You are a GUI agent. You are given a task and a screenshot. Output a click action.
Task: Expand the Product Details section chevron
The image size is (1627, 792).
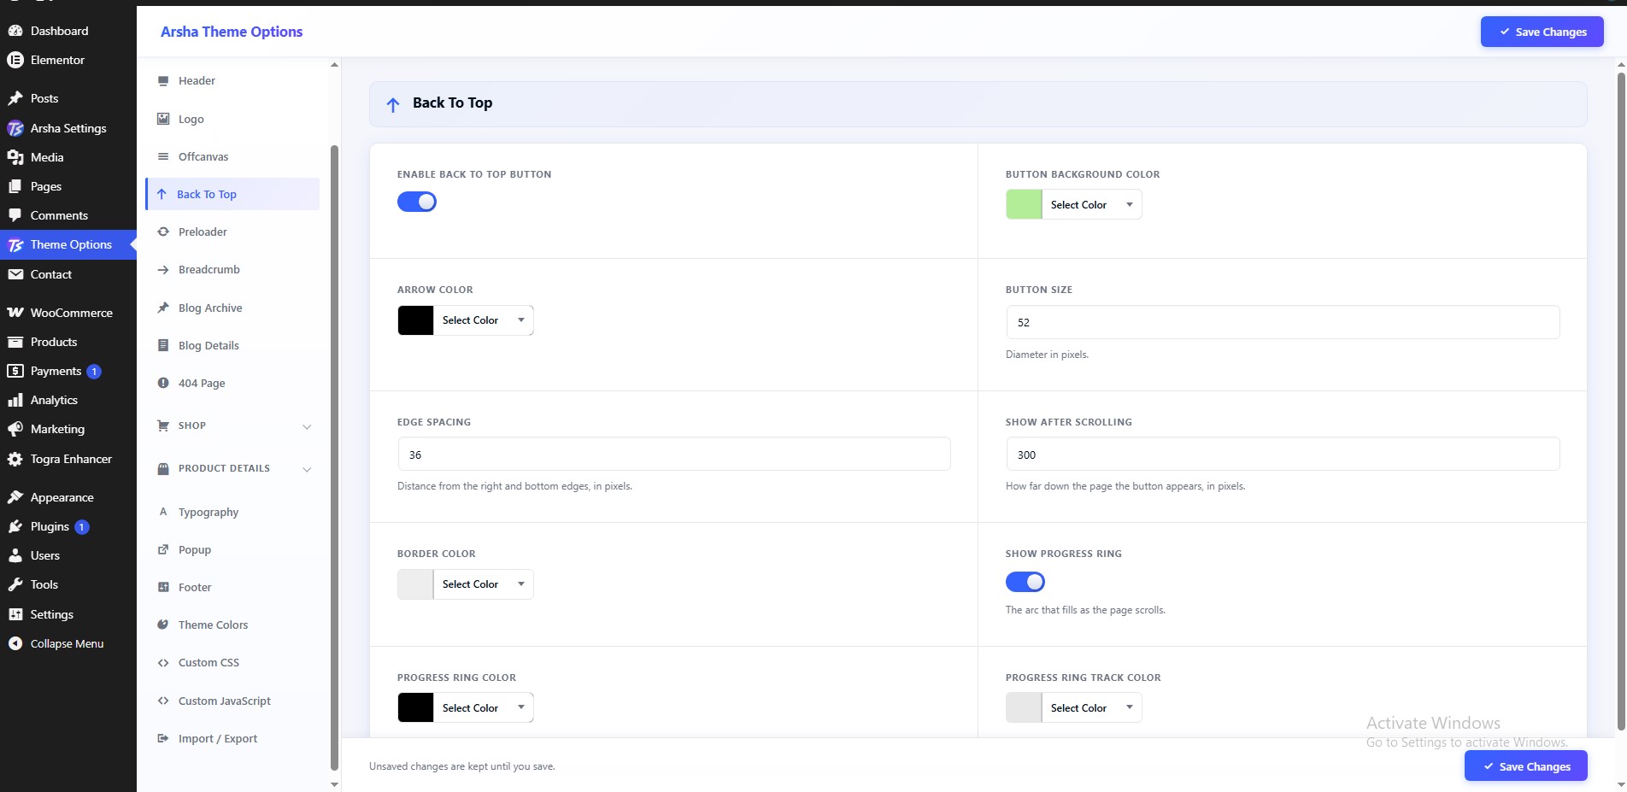pyautogui.click(x=307, y=469)
